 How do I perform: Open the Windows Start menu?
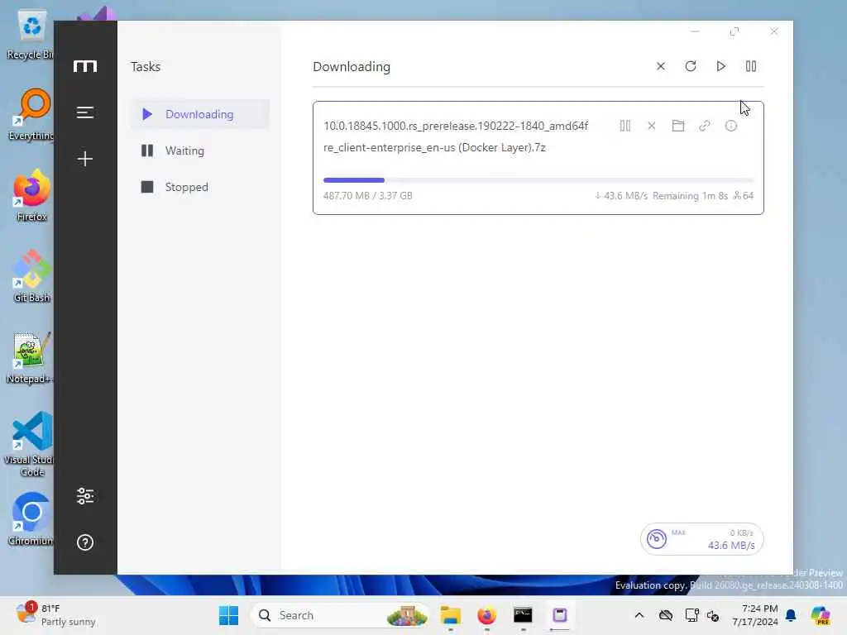(x=228, y=615)
